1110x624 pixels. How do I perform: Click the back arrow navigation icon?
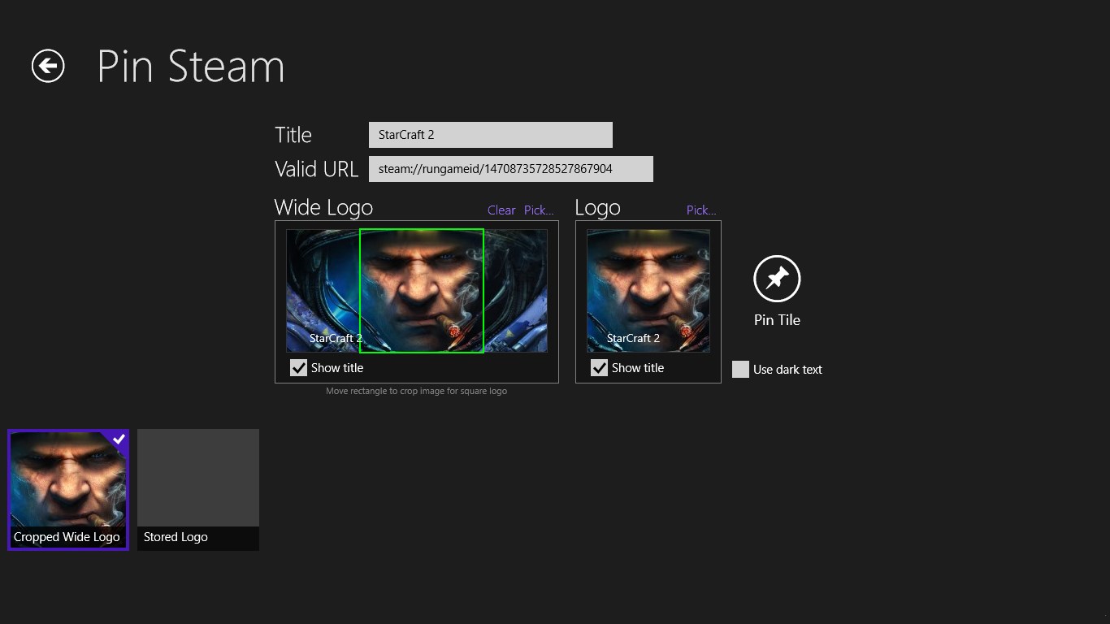point(47,67)
